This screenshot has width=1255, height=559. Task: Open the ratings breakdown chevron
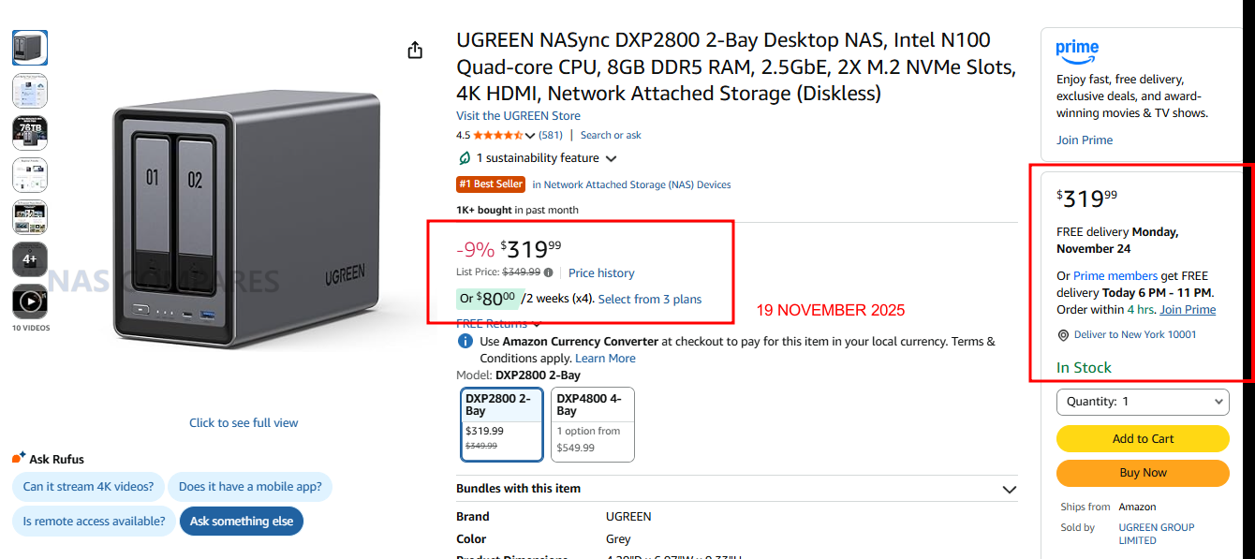530,136
